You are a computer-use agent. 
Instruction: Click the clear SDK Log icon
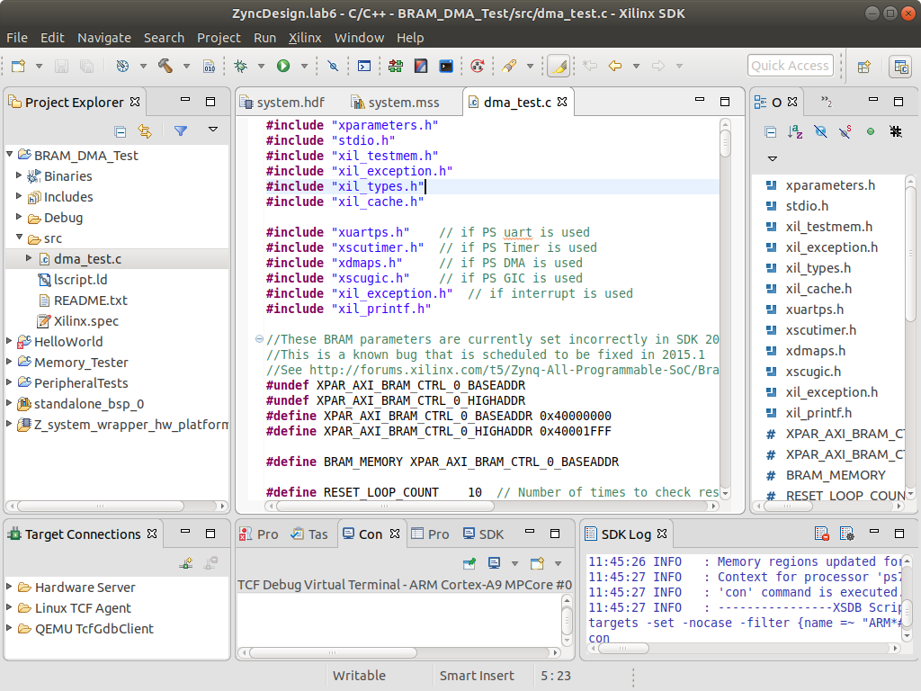[822, 534]
